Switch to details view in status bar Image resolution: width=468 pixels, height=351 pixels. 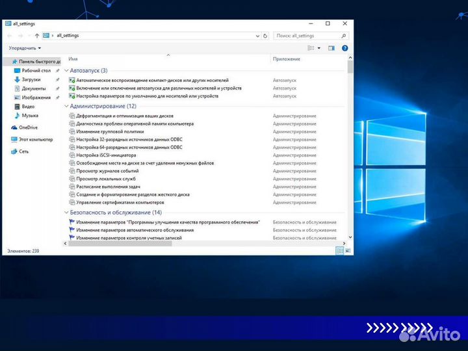(x=340, y=251)
